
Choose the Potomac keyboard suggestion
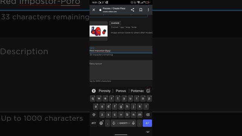tap(137, 91)
